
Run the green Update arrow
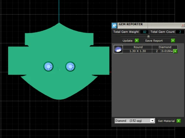[x=137, y=41]
